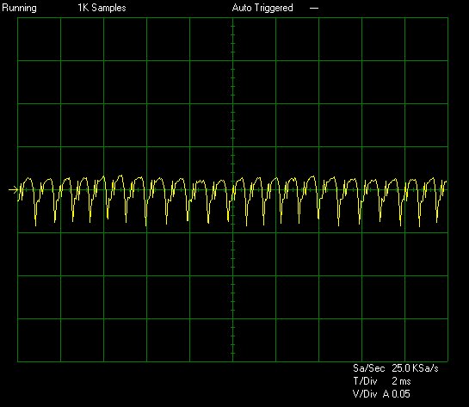469x407 pixels.
Task: Click the center vertical graticule axis
Action: (x=232, y=189)
